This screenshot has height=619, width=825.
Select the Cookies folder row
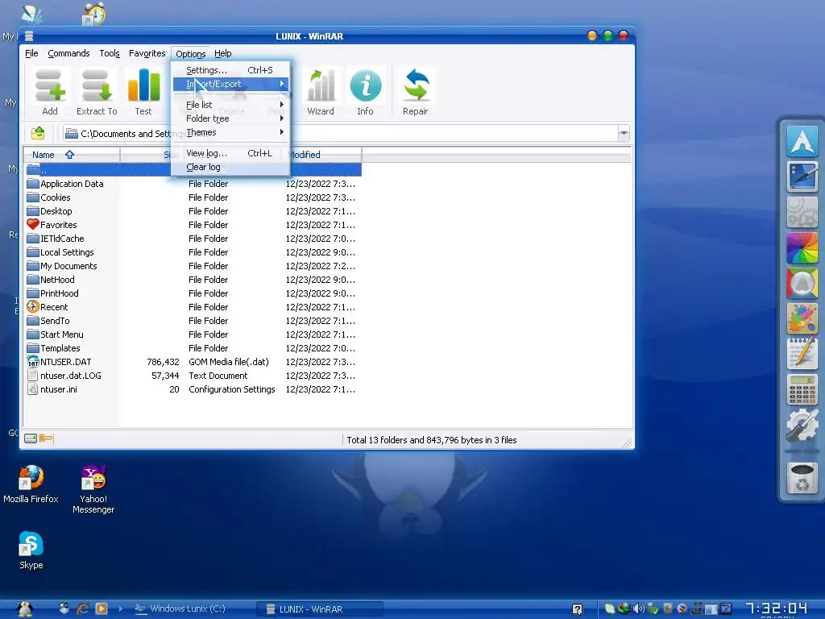tap(193, 197)
